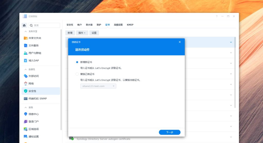This screenshot has width=263, height=143.
Task: Switch to the KMIP tab
Action: pyautogui.click(x=130, y=25)
